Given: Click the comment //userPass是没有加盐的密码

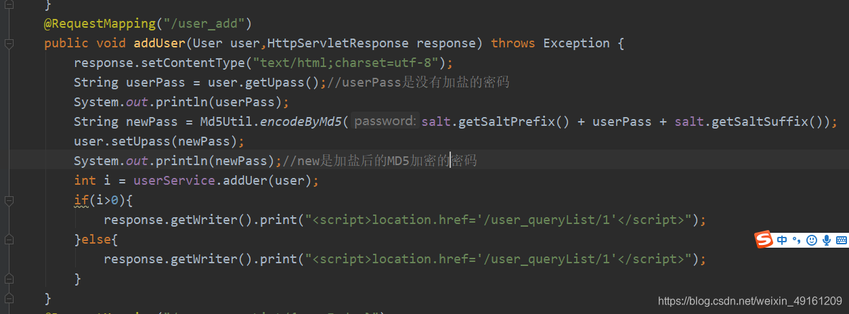Looking at the screenshot, I should pos(418,83).
